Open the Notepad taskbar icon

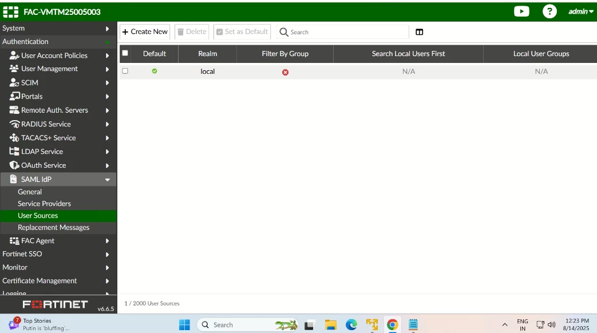click(x=413, y=324)
